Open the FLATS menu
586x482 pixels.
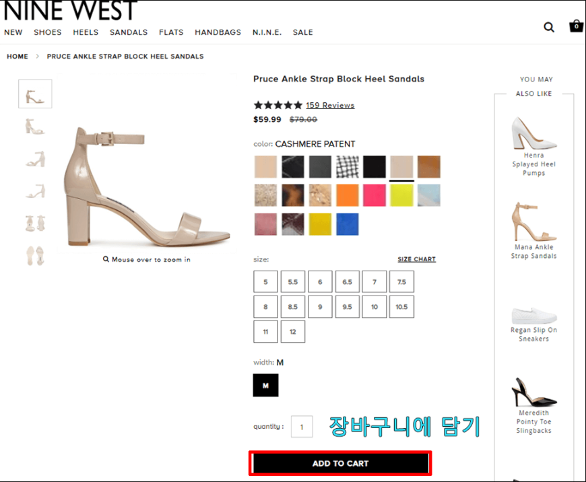tap(171, 32)
